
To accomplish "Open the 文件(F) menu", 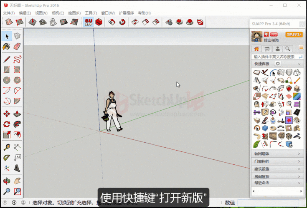I will [x=9, y=13].
